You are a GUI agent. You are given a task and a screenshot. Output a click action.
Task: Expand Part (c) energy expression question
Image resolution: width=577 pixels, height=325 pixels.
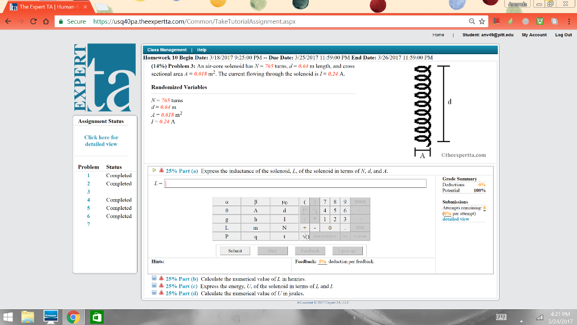coord(154,286)
